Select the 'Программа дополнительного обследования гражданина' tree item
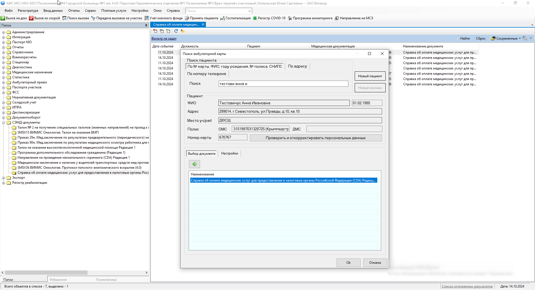The image size is (535, 290). (71, 153)
